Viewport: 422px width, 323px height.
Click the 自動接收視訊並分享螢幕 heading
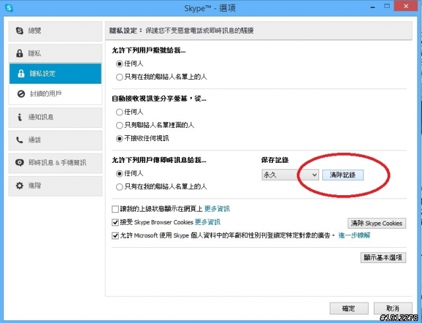(x=159, y=99)
